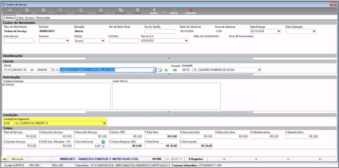The image size is (339, 168).
Task: Open the Ações gear icon
Action: coord(154,10)
